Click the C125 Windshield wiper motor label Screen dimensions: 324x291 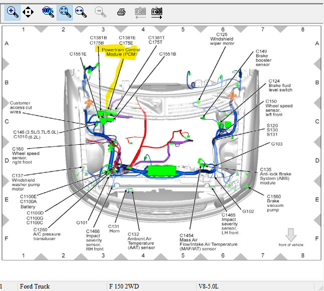point(222,39)
